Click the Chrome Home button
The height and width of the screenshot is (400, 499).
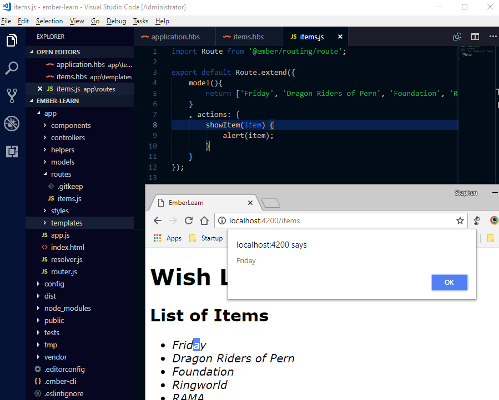(204, 220)
